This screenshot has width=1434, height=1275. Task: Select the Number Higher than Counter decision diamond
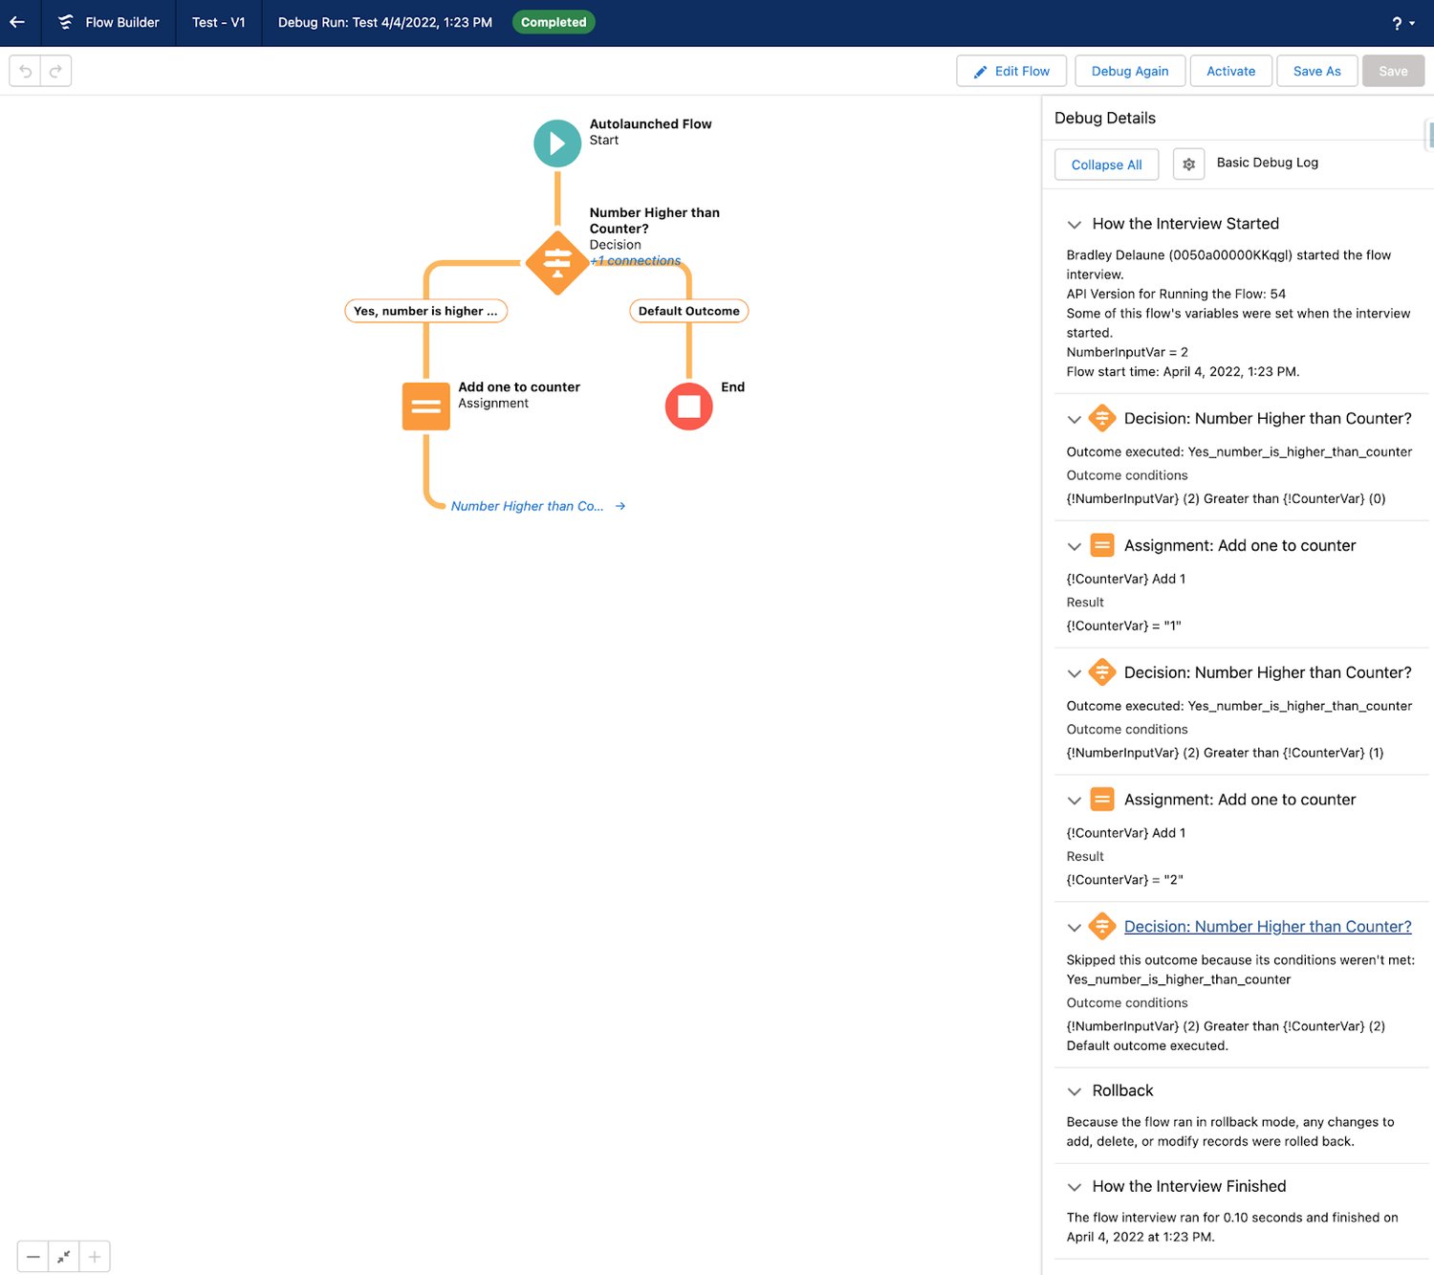(556, 261)
